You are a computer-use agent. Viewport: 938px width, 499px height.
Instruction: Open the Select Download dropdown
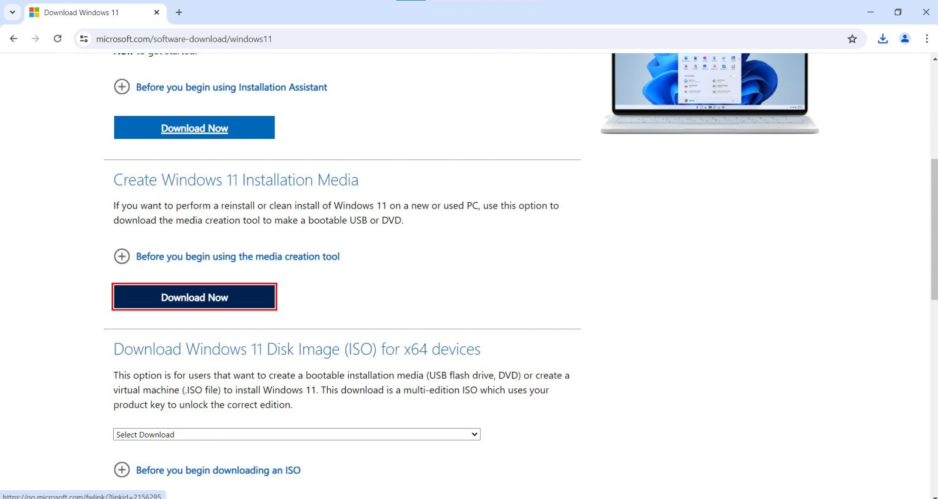(297, 435)
